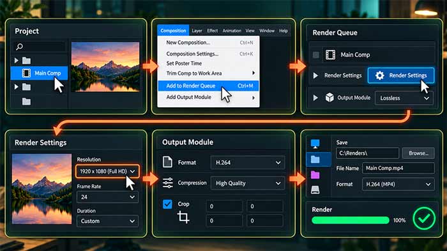Open the Resolution 1920 x 1080 dropdown
447x251 pixels.
107,171
